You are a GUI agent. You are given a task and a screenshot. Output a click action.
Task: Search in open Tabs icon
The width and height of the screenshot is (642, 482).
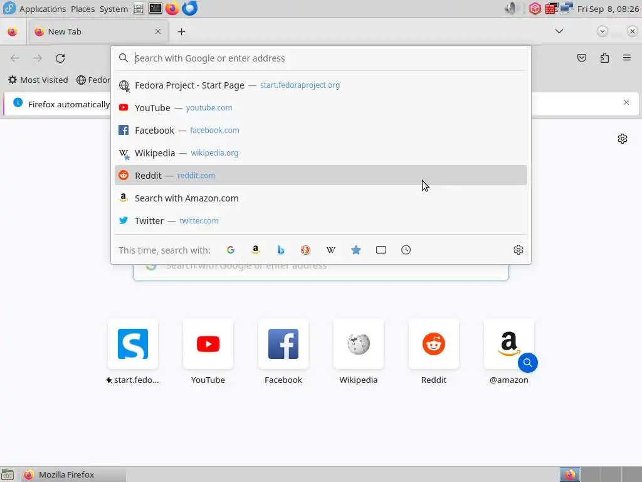point(381,250)
